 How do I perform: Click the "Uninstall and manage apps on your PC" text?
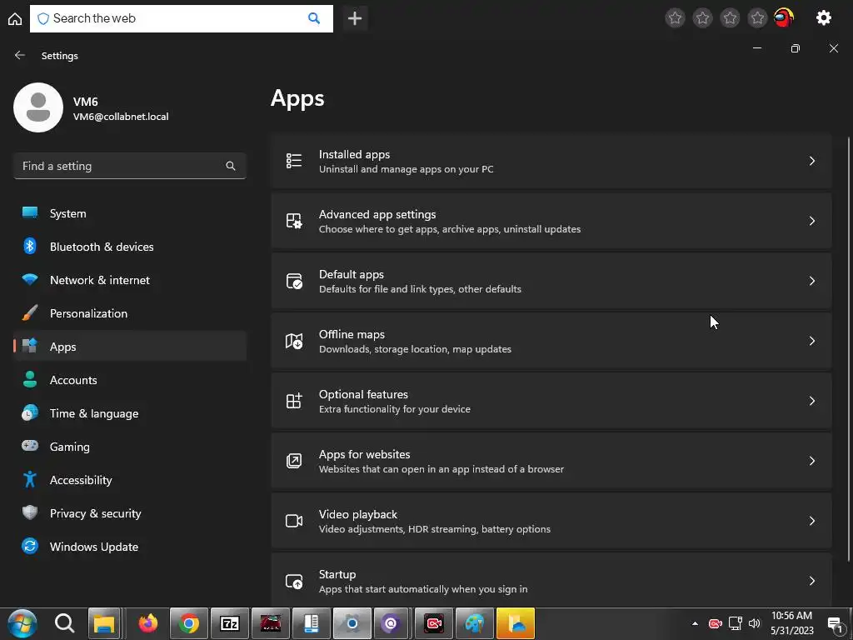coord(406,169)
